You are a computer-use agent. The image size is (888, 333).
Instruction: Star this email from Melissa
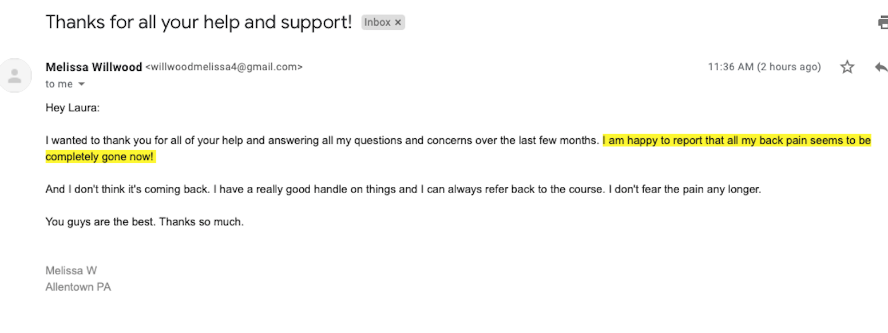(x=847, y=67)
